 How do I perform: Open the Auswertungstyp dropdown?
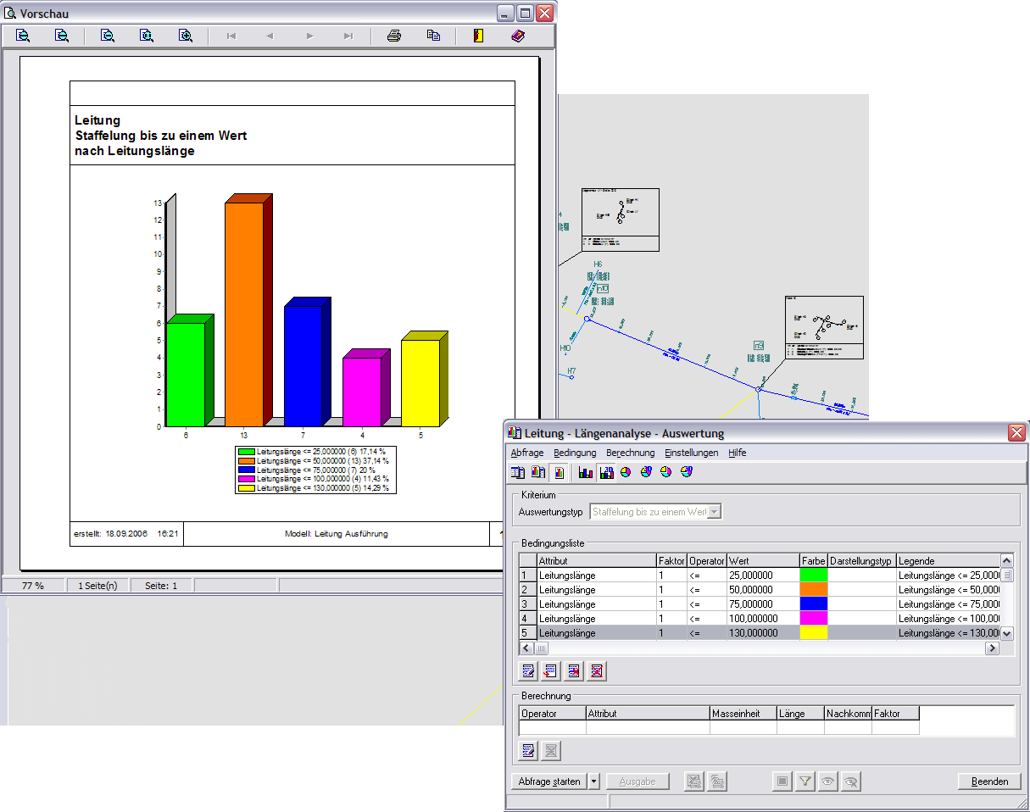coord(714,512)
